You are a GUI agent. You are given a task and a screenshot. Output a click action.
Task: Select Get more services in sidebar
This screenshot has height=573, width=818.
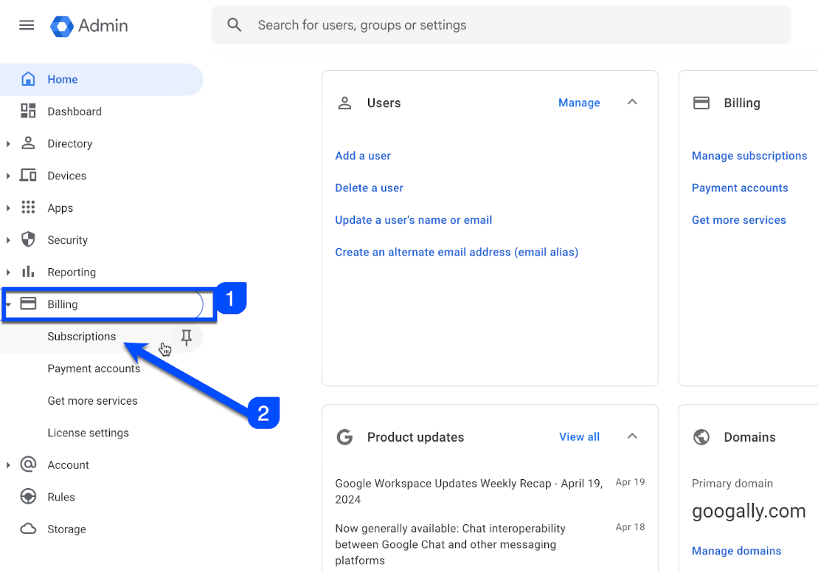92,401
